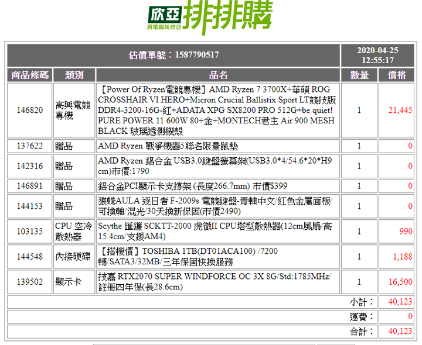Click the 鋁合金 USB3.0鍵盤螢幕架 product name
Viewport: 422px width, 345px height.
click(x=218, y=166)
